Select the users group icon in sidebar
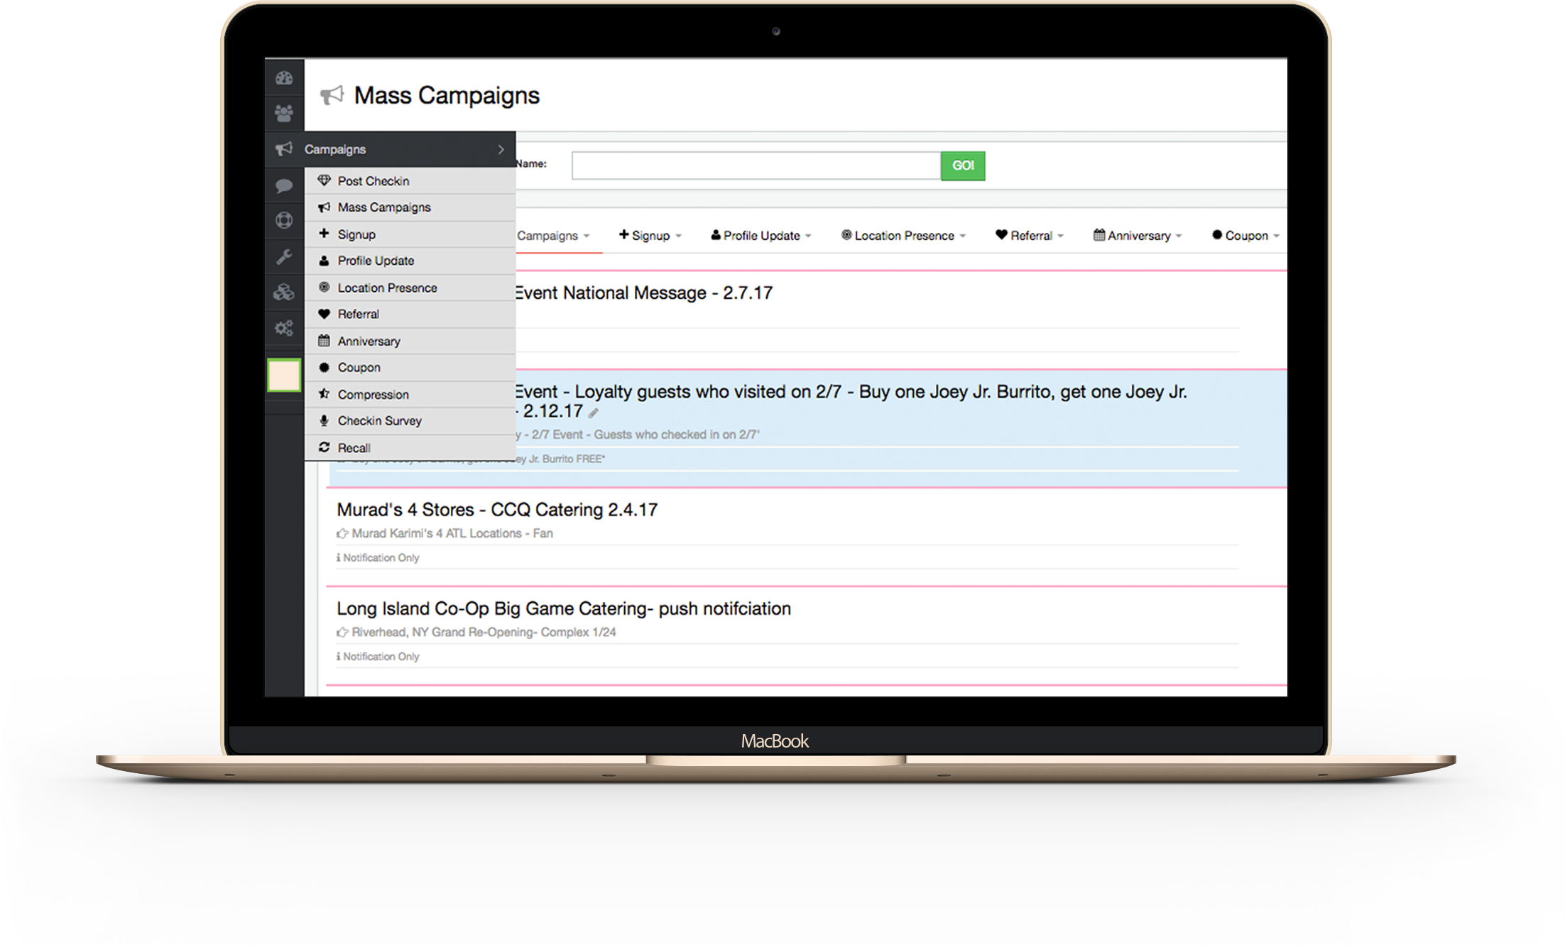Viewport: 1565px width, 945px height. point(284,112)
